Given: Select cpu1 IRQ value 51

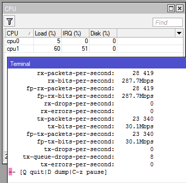Looking at the screenshot, I should click(84, 49).
